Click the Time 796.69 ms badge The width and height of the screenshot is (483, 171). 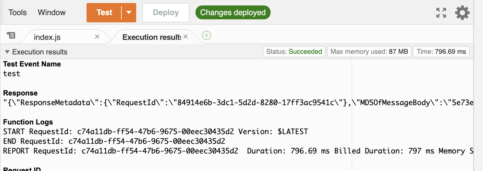coord(441,52)
